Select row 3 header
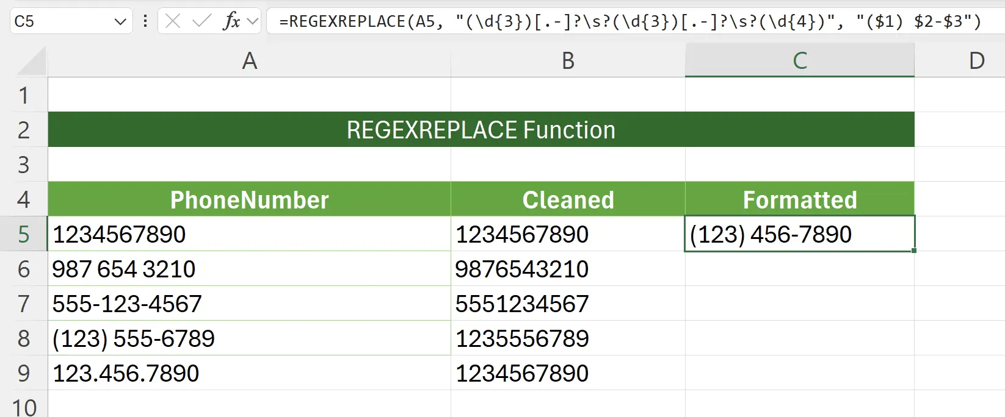The image size is (1005, 417). [x=24, y=165]
